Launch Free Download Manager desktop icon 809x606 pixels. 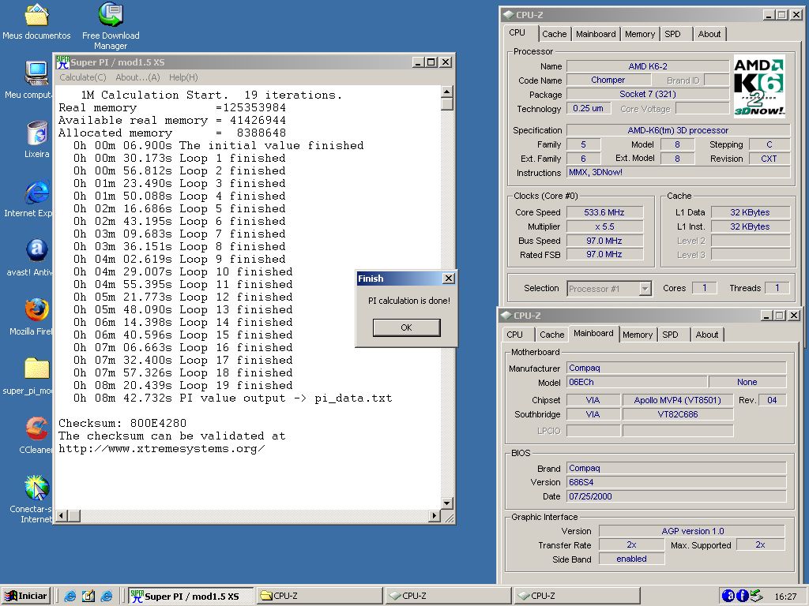pyautogui.click(x=111, y=14)
